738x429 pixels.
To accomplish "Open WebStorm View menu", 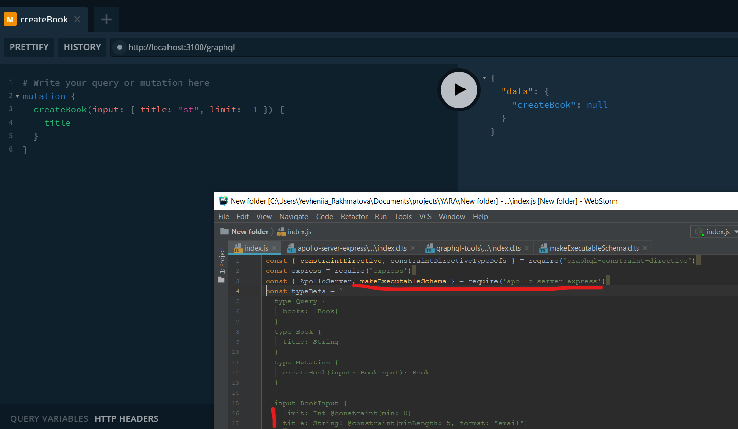I will coord(264,217).
